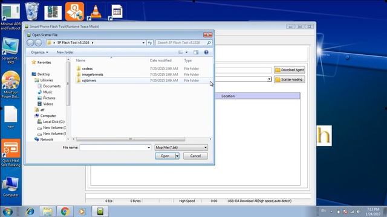387x217 pixels.
Task: Open dialog Help question mark icon
Action: click(206, 52)
